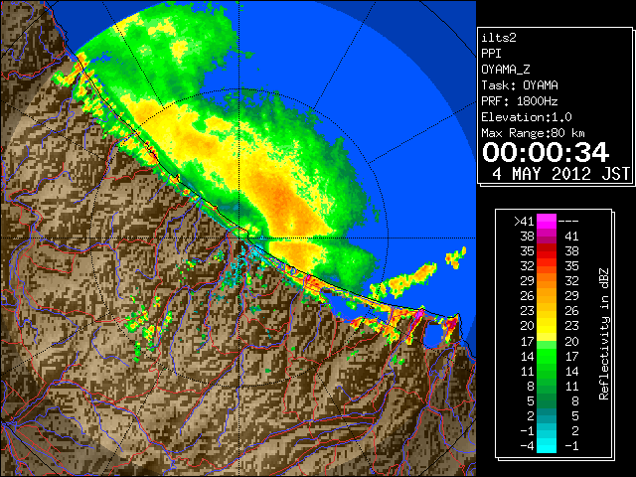Click the Elevation:1.0 text
The height and width of the screenshot is (477, 636).
(x=527, y=117)
